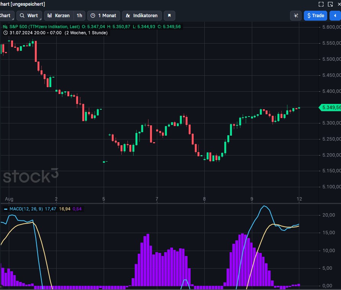The height and width of the screenshot is (290, 341).
Task: Click the magnifier icon next to Wert
Action: [22, 16]
